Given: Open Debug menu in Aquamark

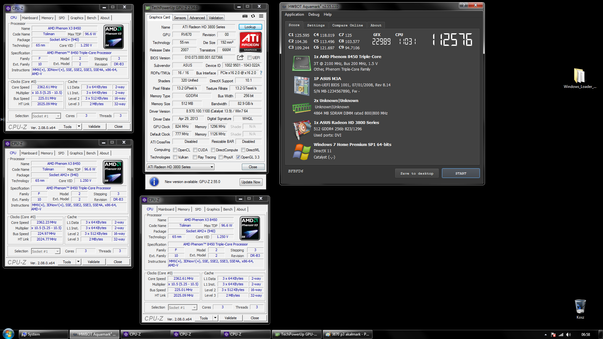Looking at the screenshot, I should click(x=314, y=14).
